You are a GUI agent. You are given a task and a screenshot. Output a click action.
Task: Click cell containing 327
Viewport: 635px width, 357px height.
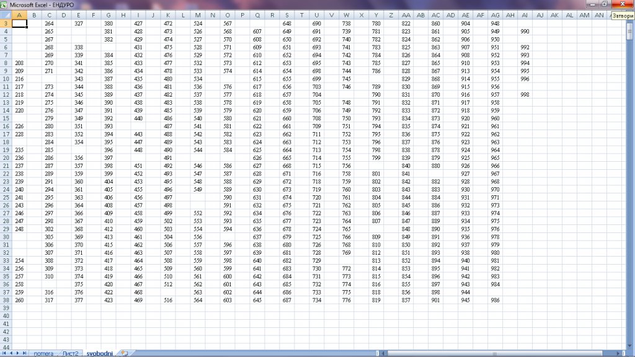79,24
